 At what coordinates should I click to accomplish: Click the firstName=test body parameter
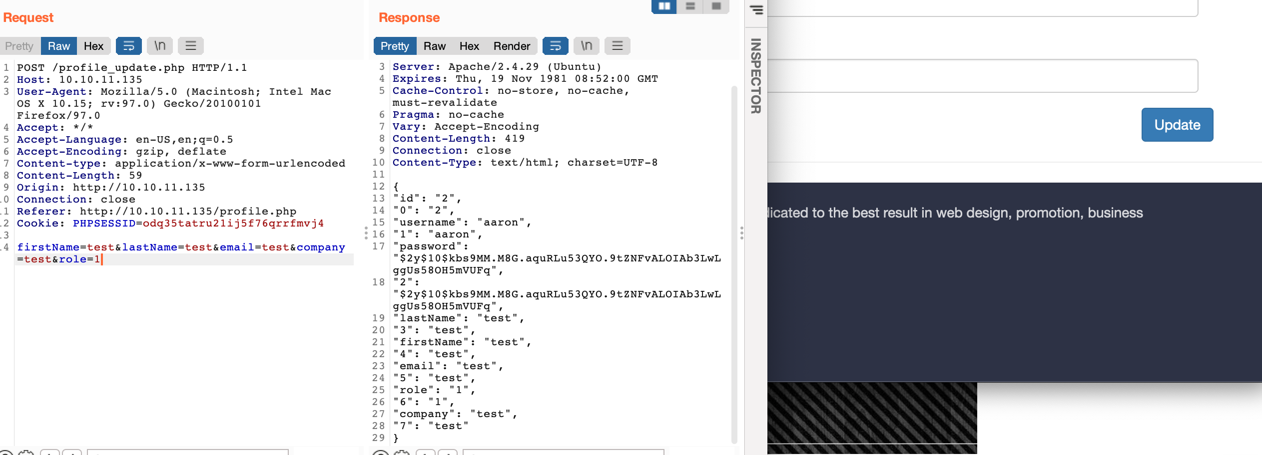click(65, 247)
